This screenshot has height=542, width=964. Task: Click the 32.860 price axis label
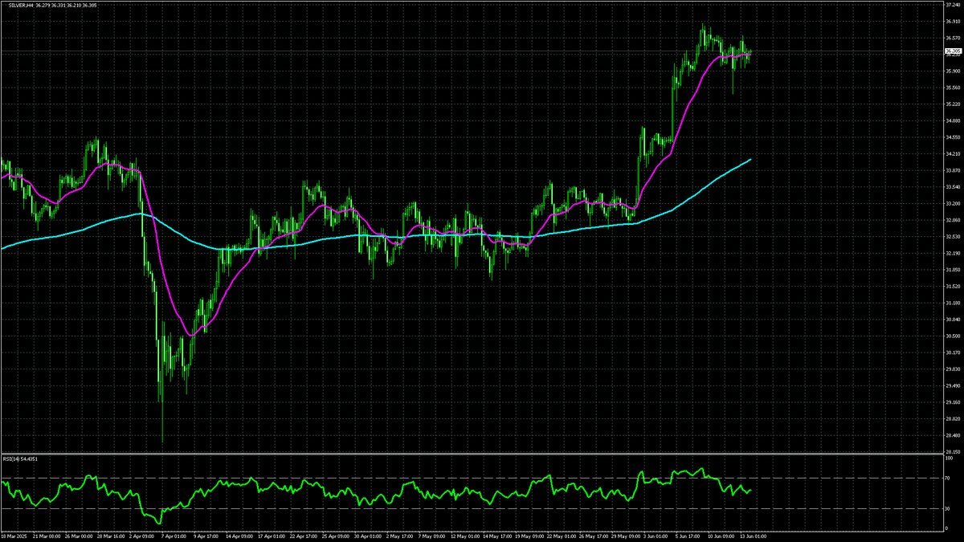(x=953, y=220)
